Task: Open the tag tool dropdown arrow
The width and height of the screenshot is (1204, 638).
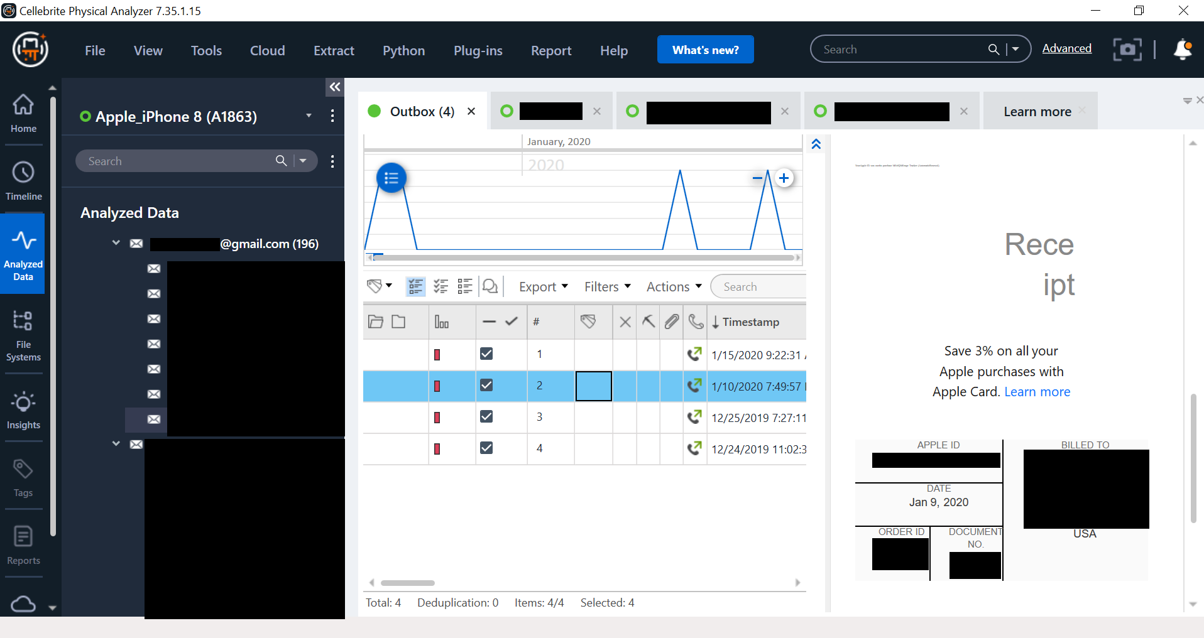Action: [389, 286]
